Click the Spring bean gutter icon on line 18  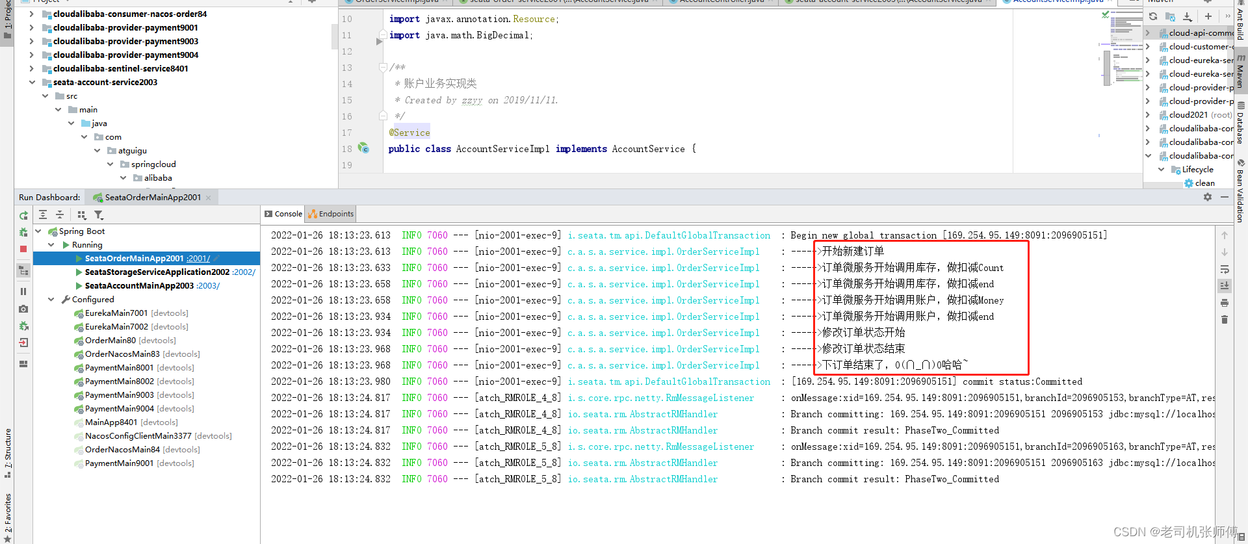tap(363, 148)
